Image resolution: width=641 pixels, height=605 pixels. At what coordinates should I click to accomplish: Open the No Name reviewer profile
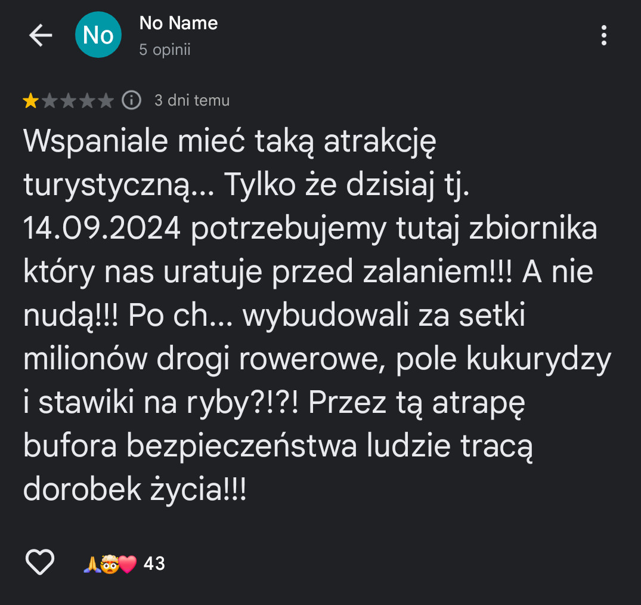pyautogui.click(x=178, y=23)
